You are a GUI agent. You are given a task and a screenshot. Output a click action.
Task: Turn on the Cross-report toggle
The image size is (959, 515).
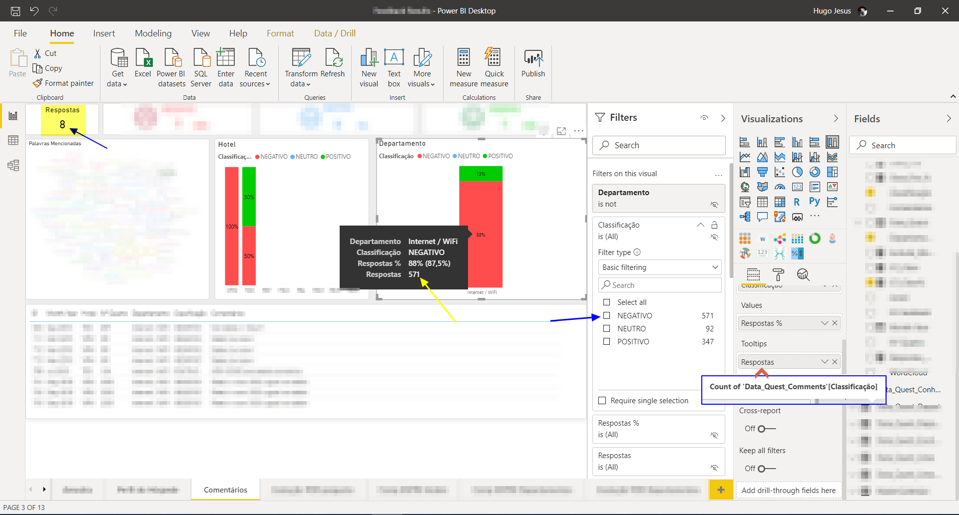(766, 429)
